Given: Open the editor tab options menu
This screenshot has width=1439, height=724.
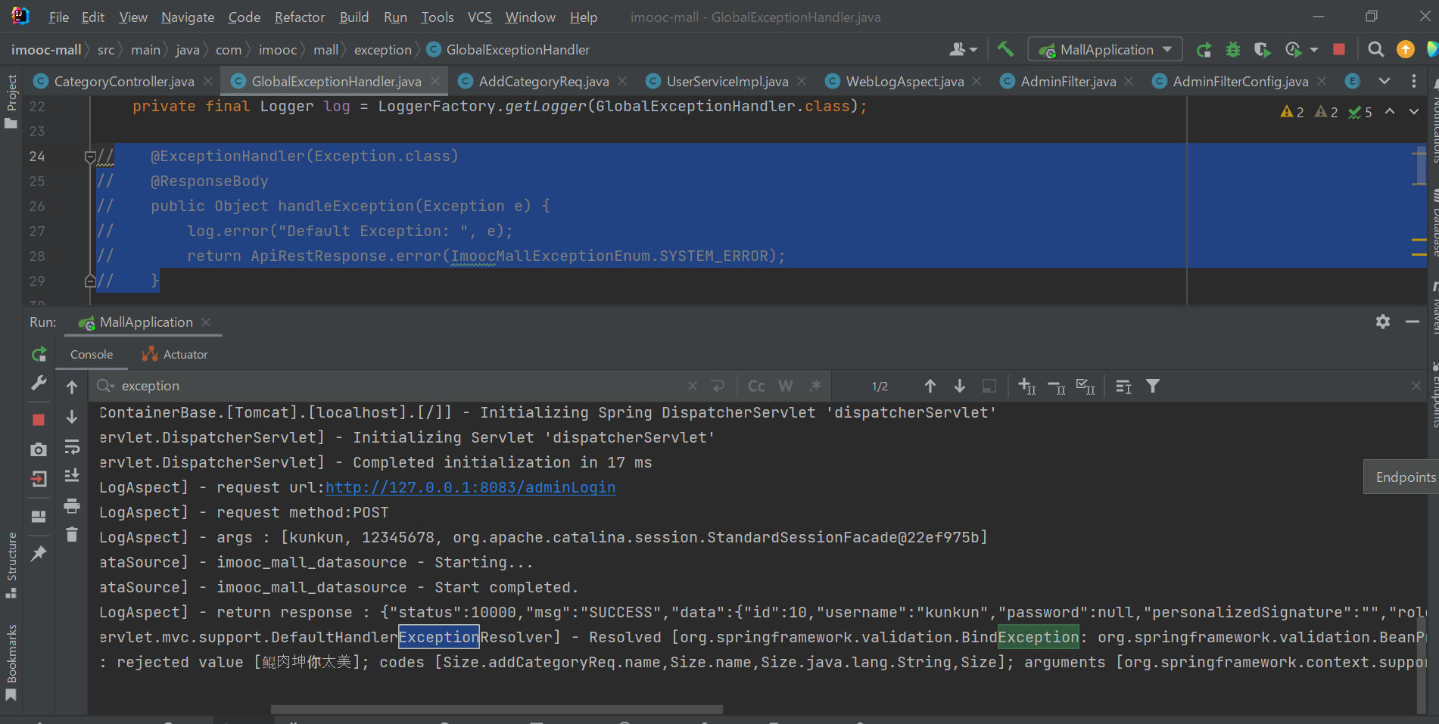Looking at the screenshot, I should coord(1413,81).
